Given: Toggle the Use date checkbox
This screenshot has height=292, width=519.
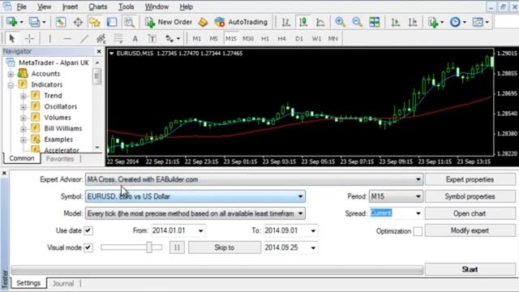Looking at the screenshot, I should tap(88, 230).
